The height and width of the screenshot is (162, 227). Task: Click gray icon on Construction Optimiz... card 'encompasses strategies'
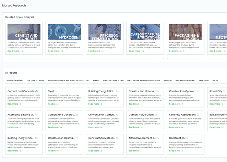point(198,91)
